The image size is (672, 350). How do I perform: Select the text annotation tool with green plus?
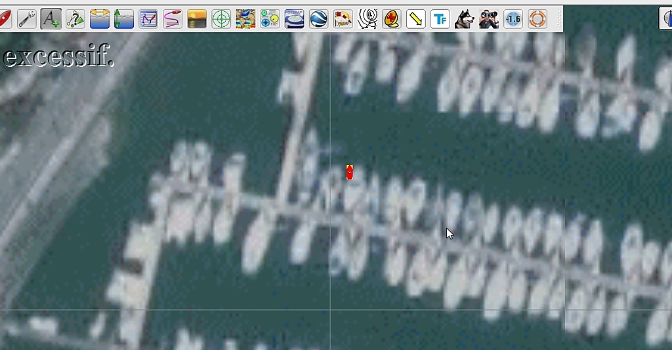pyautogui.click(x=51, y=19)
